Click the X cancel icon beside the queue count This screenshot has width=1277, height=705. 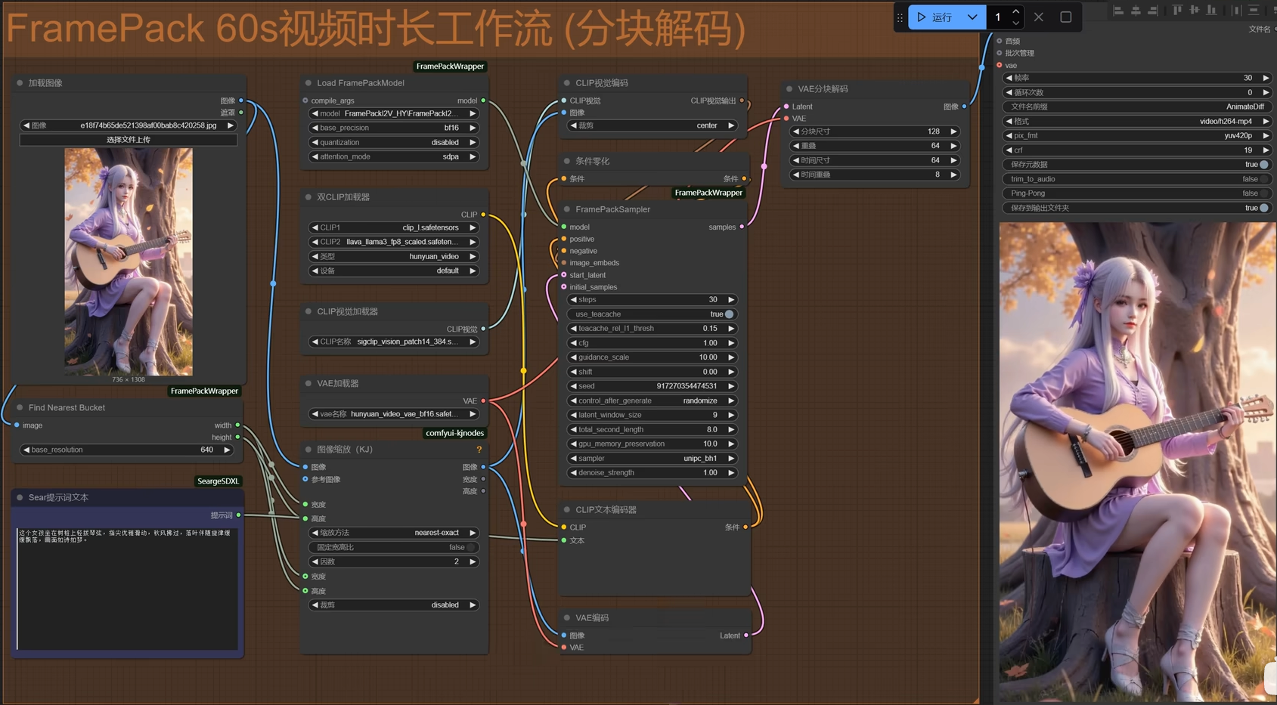point(1039,17)
